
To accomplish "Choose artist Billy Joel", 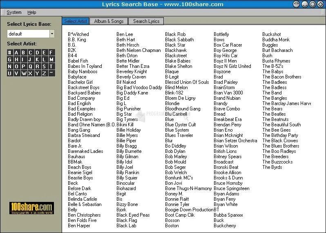I will point(125,167).
